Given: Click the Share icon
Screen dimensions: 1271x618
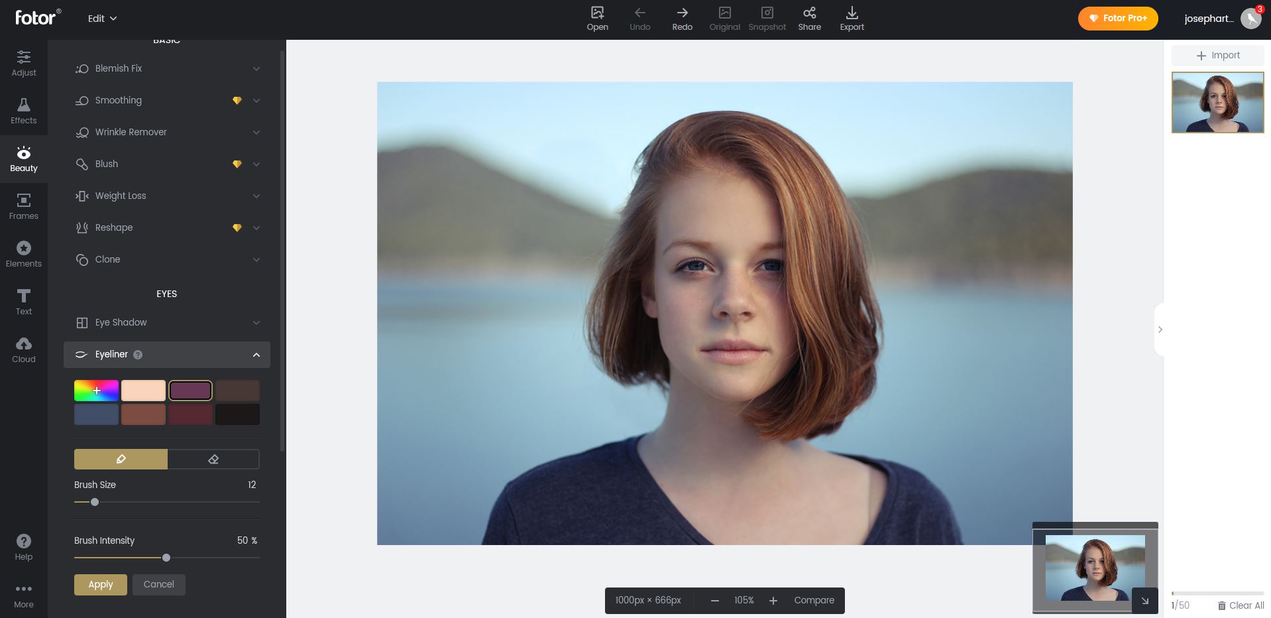Looking at the screenshot, I should tap(809, 19).
